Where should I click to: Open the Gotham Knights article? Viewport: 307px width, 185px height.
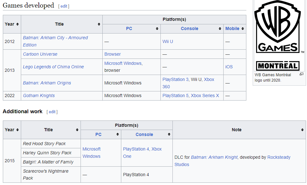click(x=39, y=96)
